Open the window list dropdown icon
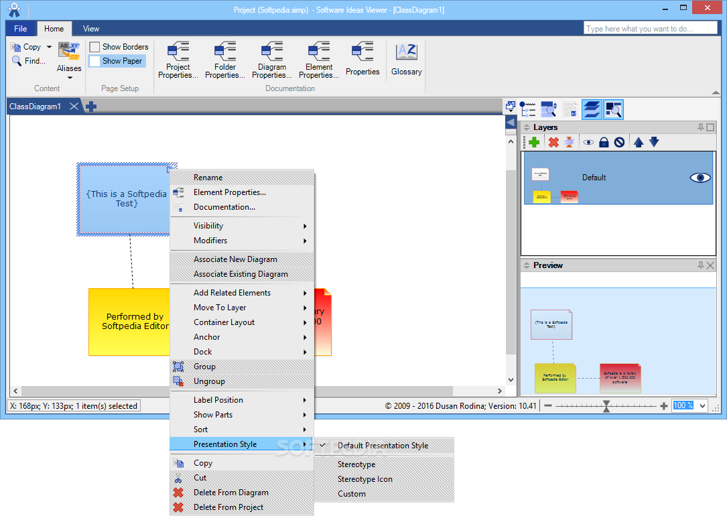The image size is (727, 516). (x=511, y=107)
